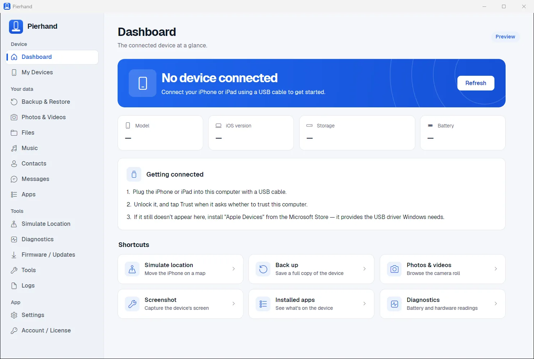Click the Tools wrench icon in sidebar
Screen dimensions: 534x359
tap(14, 270)
